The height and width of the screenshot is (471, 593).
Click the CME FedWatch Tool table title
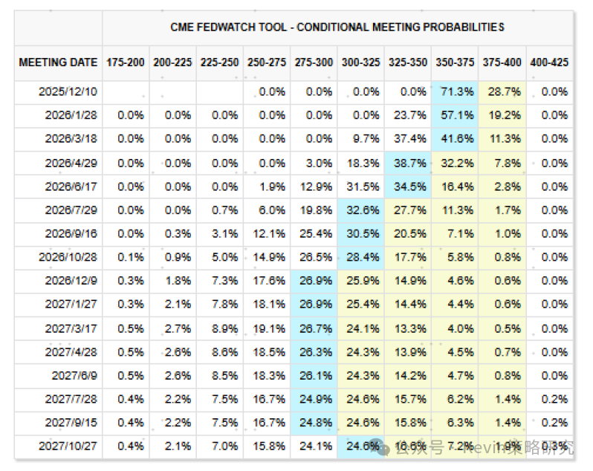[337, 27]
